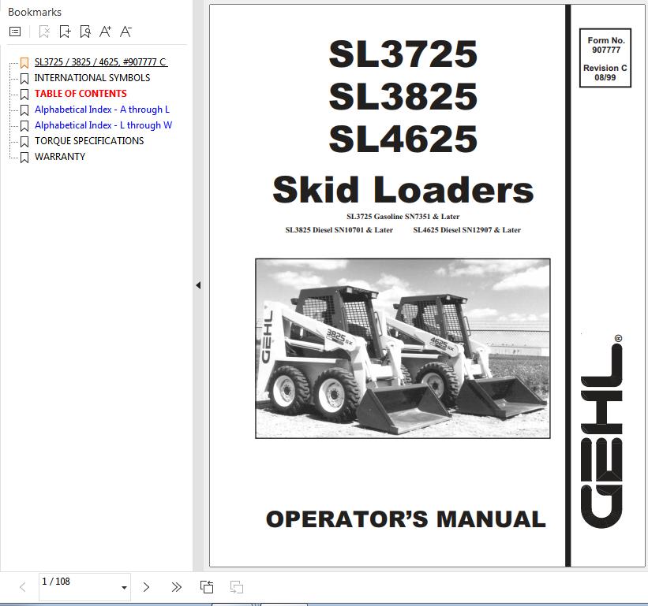Viewport: 648px width, 606px height.
Task: Click the skid loaders cover photo
Action: (403, 348)
